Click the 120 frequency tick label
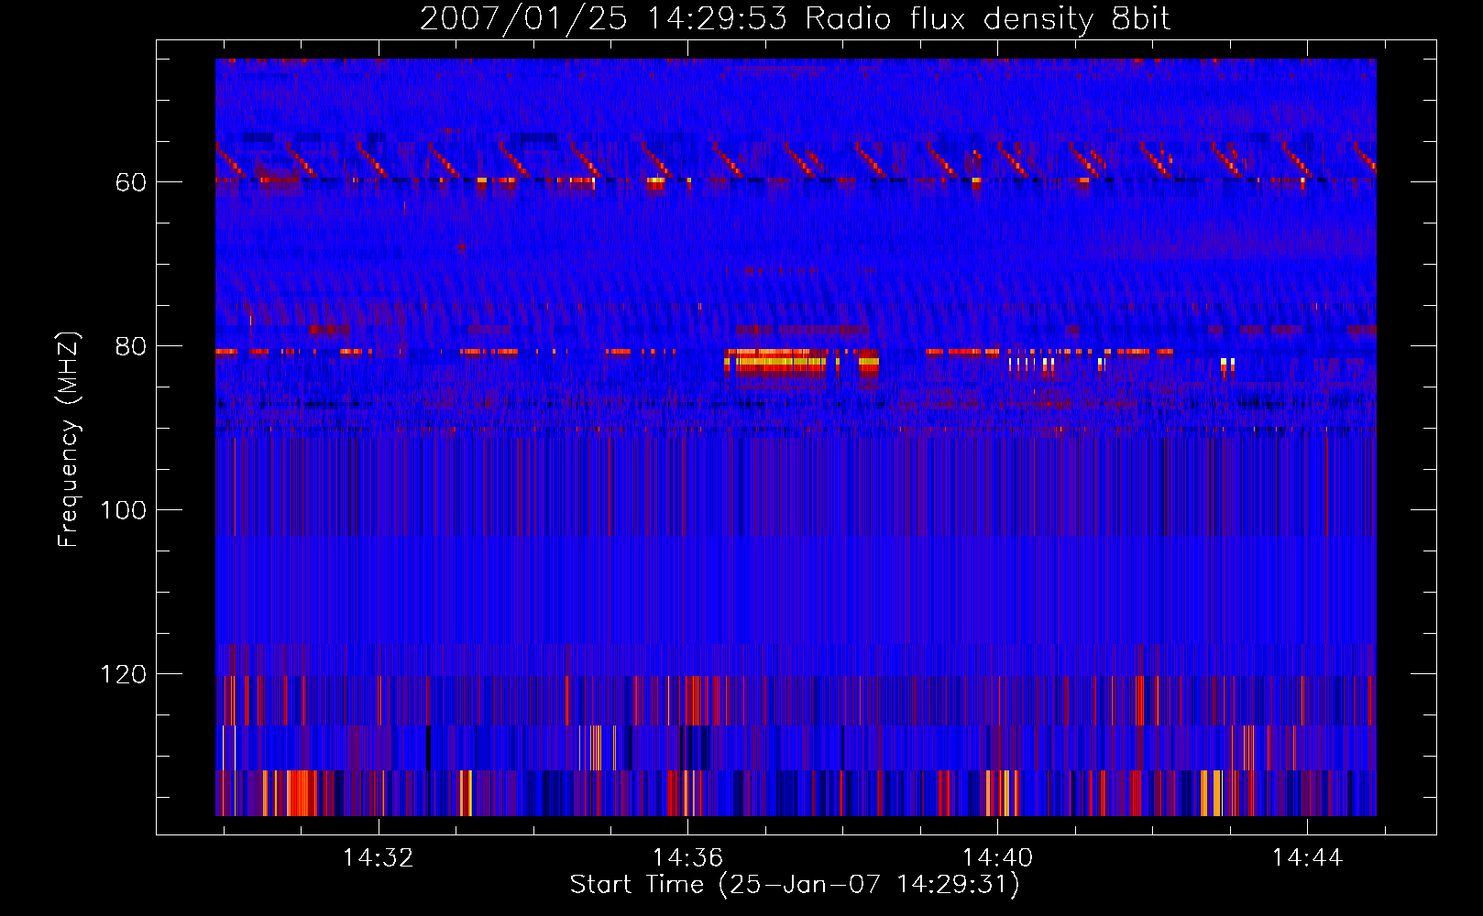This screenshot has width=1483, height=916. click(x=124, y=674)
